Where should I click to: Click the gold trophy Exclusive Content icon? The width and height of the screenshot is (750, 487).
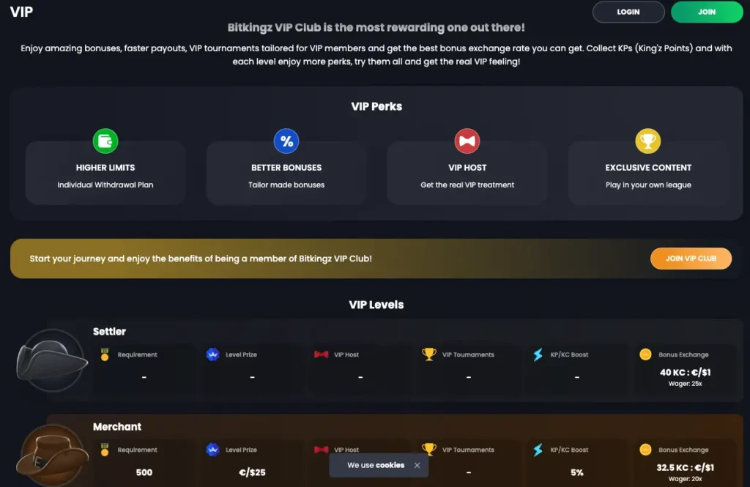[648, 141]
